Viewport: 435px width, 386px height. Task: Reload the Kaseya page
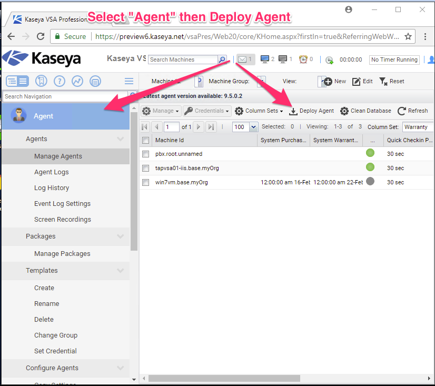(41, 36)
